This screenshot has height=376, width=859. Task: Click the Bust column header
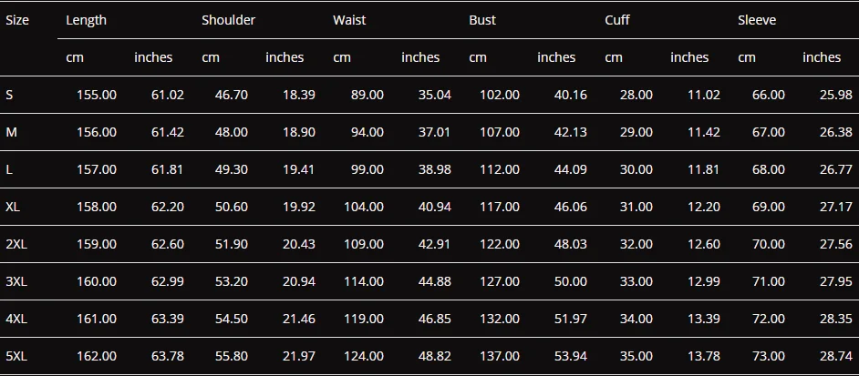pyautogui.click(x=482, y=20)
